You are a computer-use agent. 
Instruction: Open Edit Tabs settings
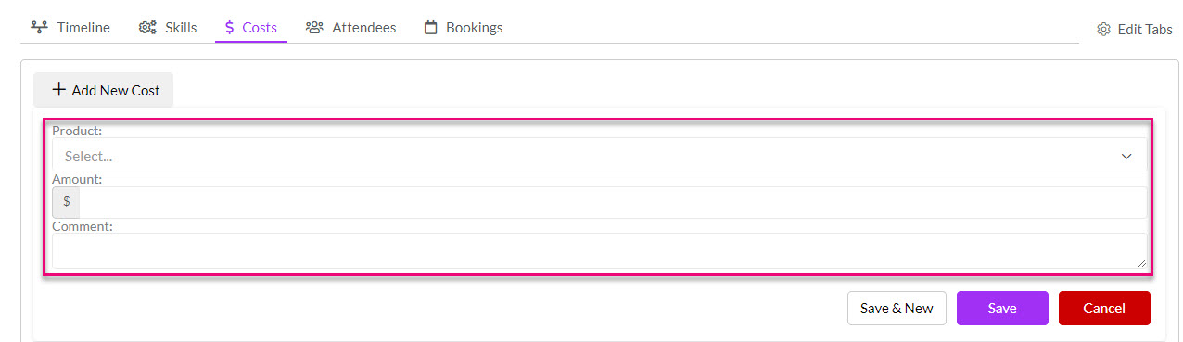pyautogui.click(x=1135, y=30)
